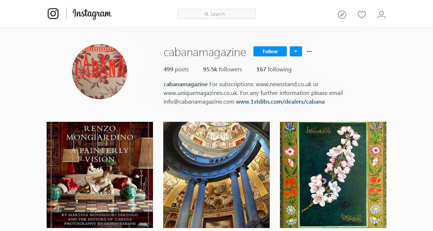This screenshot has height=231, width=433.
Task: Open the 167 following list
Action: coord(274,70)
